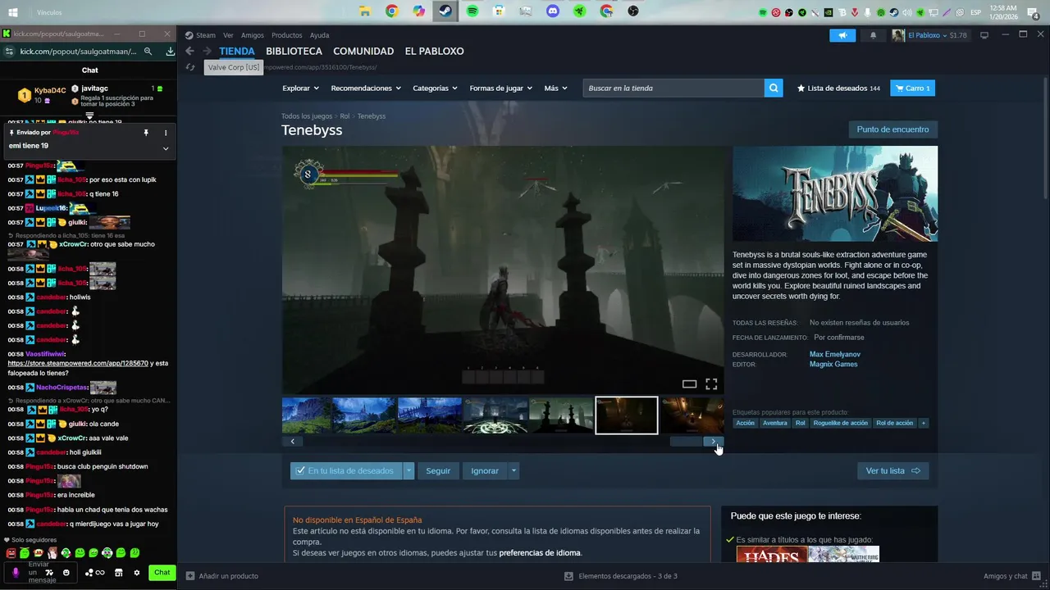Open the Productos menu

[287, 35]
